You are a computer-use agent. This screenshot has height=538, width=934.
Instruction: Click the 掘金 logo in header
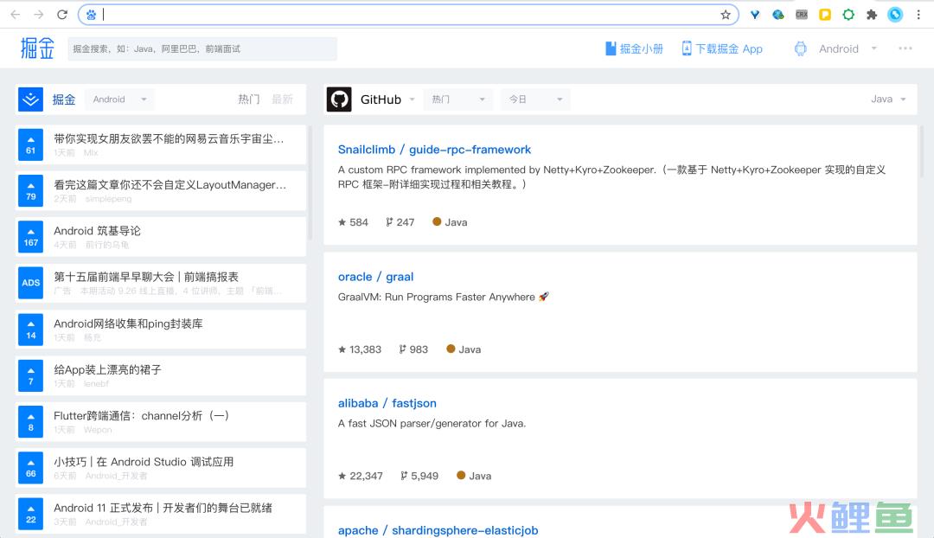[37, 48]
